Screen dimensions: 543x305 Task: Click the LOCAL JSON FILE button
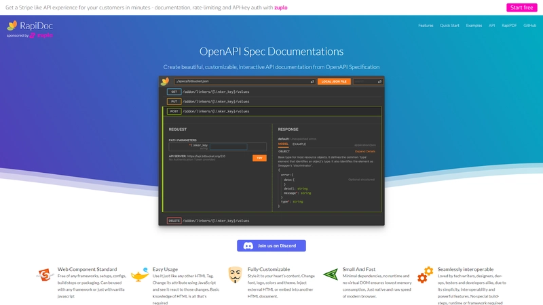click(334, 81)
